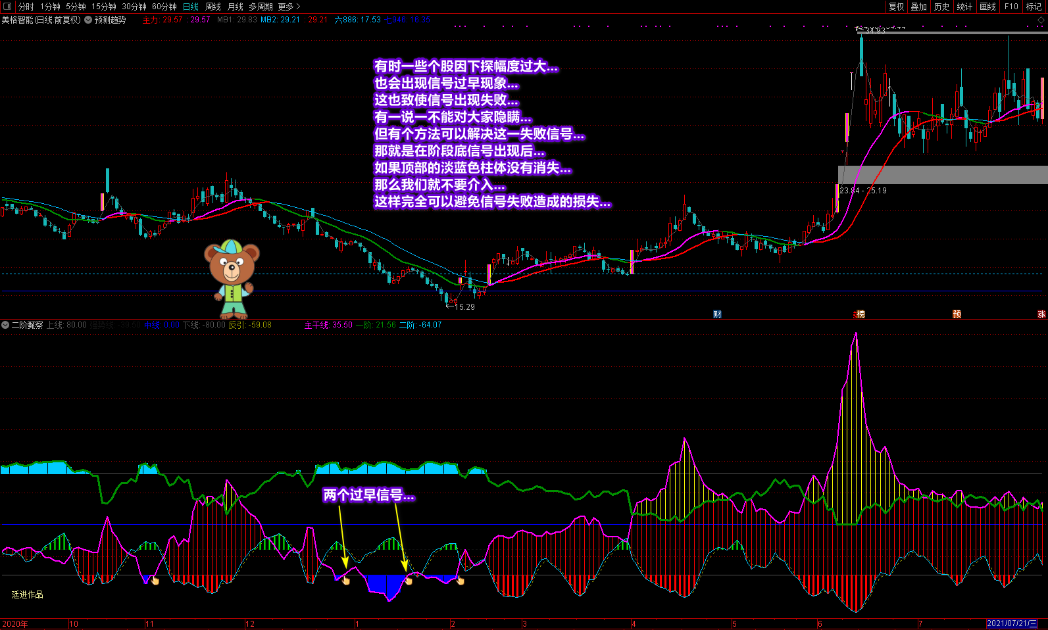This screenshot has height=630, width=1048.
Task: Click the 榜 event marker icon
Action: 860,314
